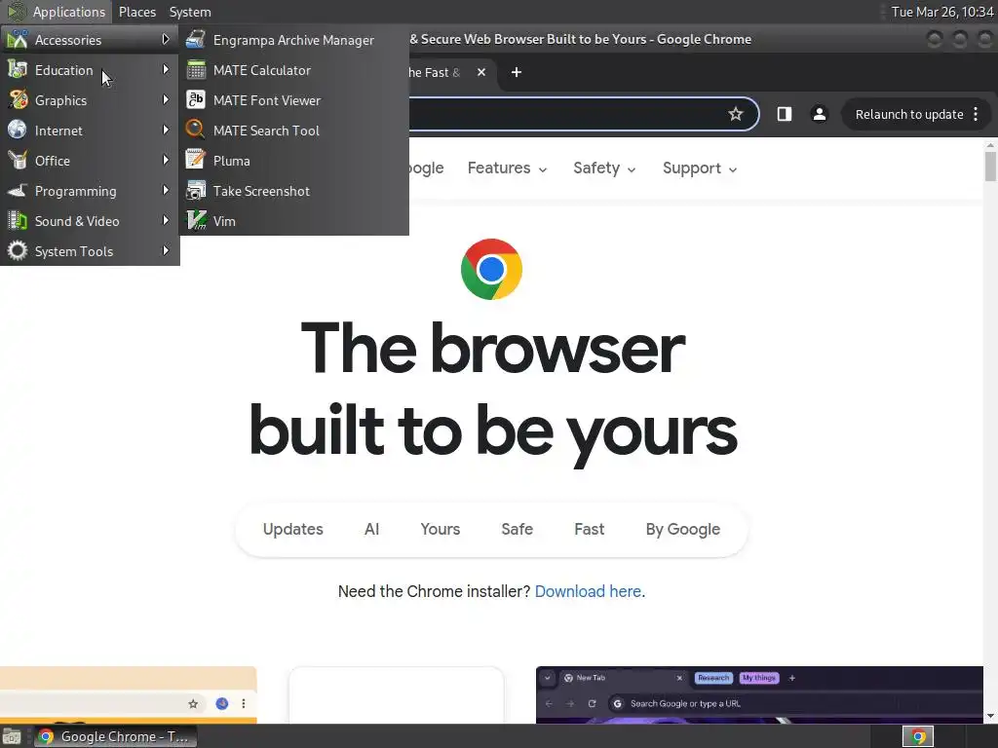998x748 pixels.
Task: Follow the Download here link
Action: 588,591
